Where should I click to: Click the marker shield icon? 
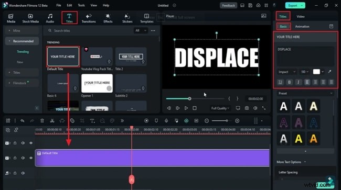[156, 120]
